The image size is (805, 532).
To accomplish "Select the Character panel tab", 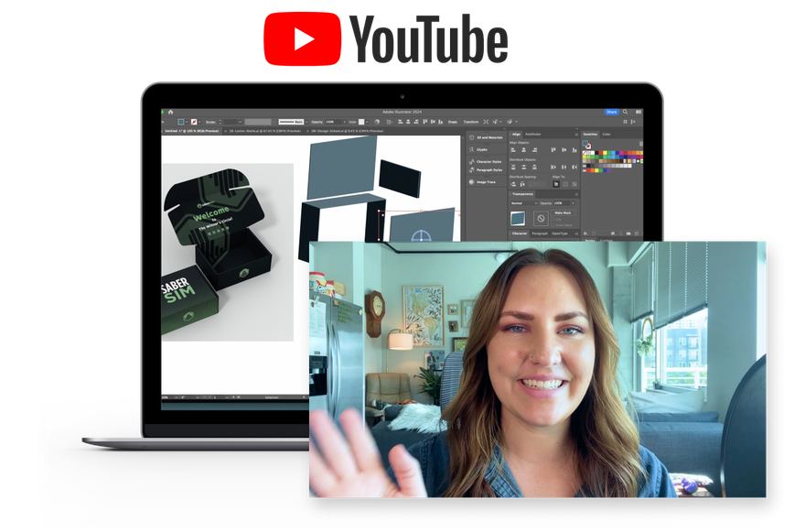I will (520, 233).
